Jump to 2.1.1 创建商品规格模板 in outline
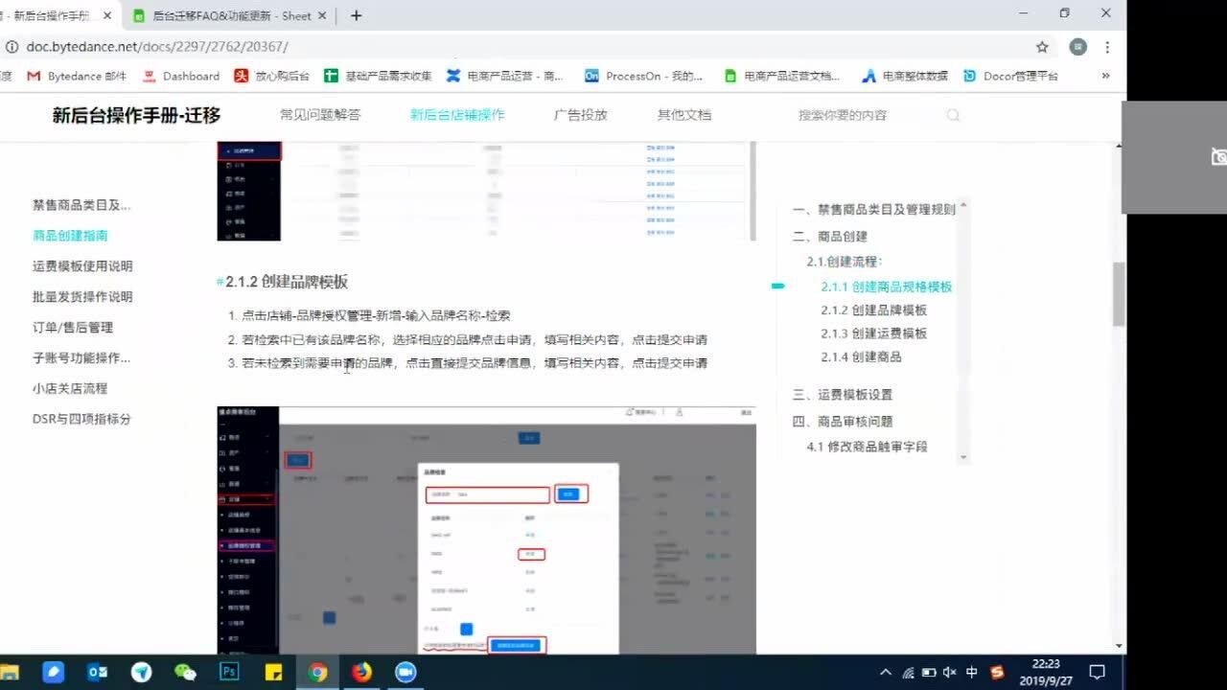 click(x=887, y=287)
